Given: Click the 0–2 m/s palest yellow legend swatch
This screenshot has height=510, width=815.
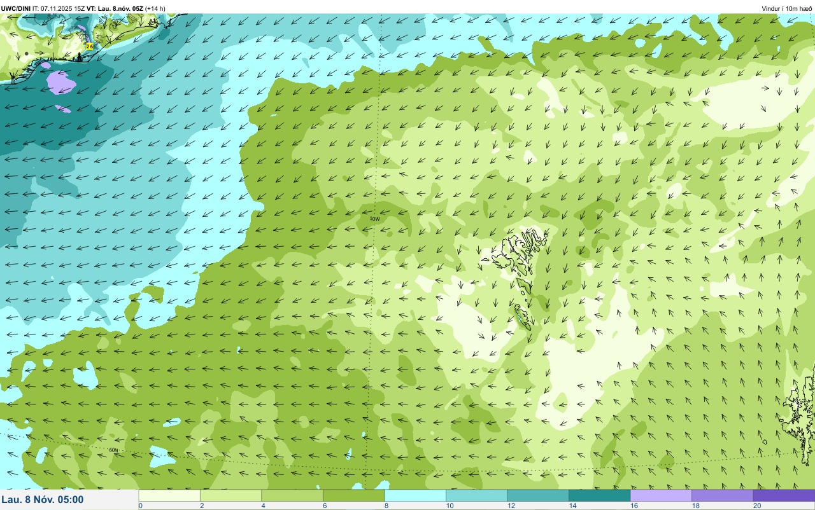Looking at the screenshot, I should pos(169,495).
